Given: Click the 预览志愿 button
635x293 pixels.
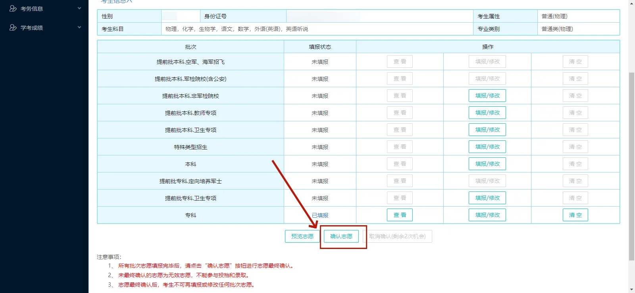Looking at the screenshot, I should pos(302,236).
